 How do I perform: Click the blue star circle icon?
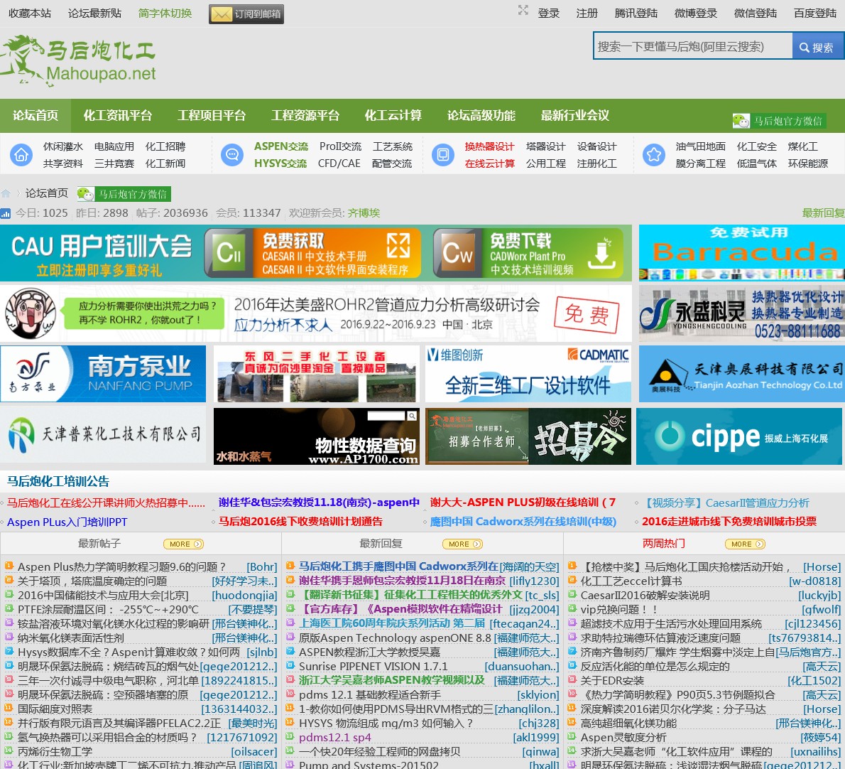(x=654, y=156)
